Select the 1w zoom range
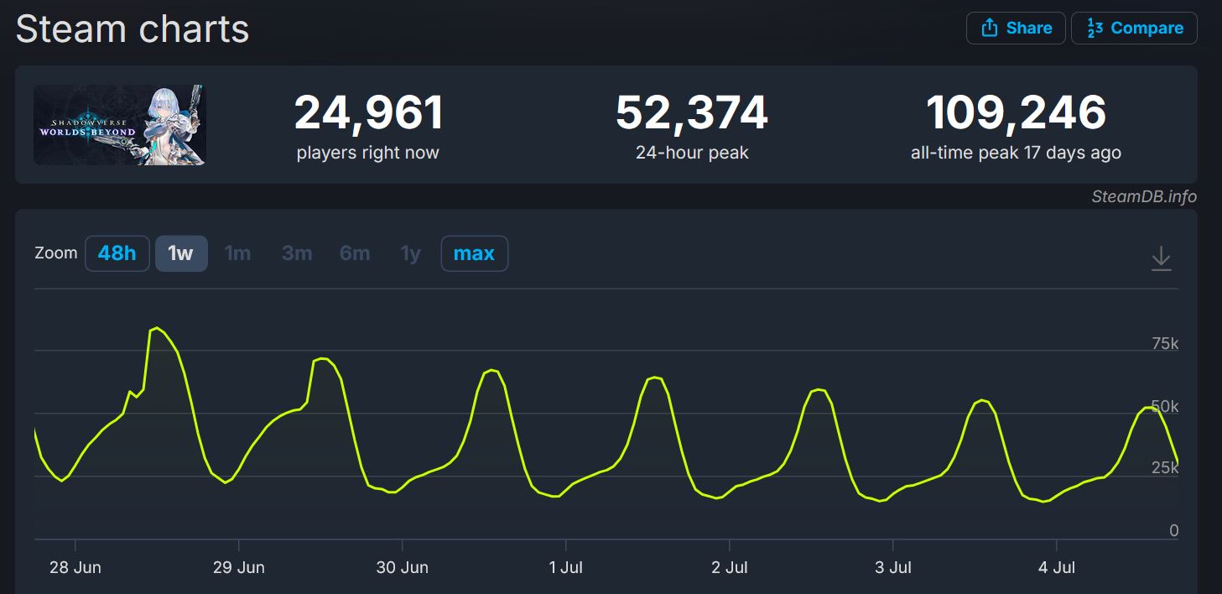 (x=181, y=253)
